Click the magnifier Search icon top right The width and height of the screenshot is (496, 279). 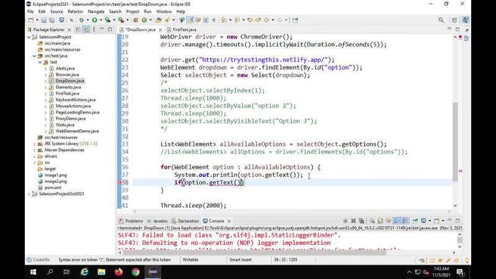pyautogui.click(x=441, y=20)
